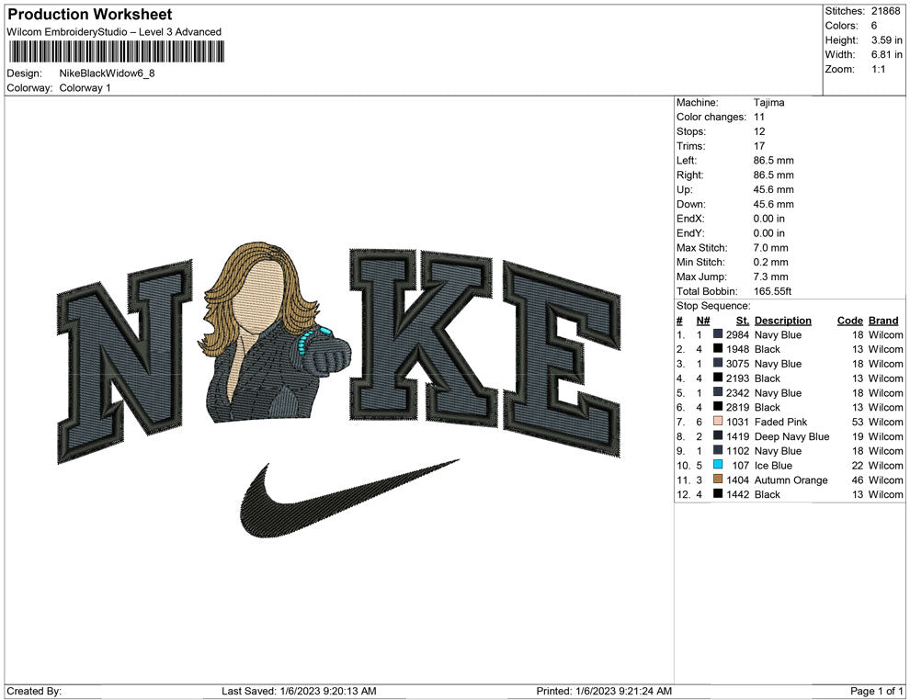Click the Height value '3.59 in'

point(886,40)
